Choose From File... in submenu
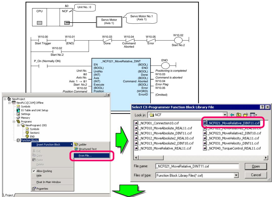The image size is (272, 197). point(92,155)
